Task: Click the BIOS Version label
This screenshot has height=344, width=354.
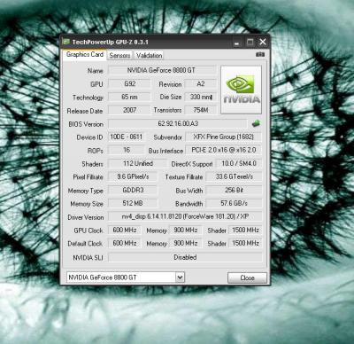Action: pyautogui.click(x=86, y=124)
